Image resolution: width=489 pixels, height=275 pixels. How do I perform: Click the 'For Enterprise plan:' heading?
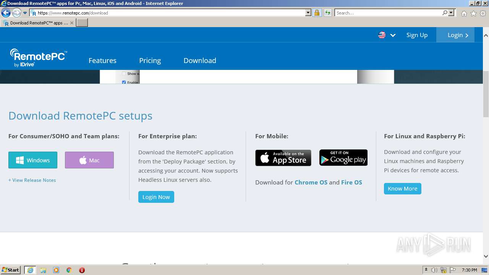point(168,136)
